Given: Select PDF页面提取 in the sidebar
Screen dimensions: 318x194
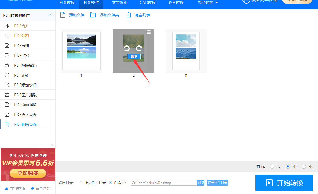Looking at the screenshot, I should [x=28, y=105].
